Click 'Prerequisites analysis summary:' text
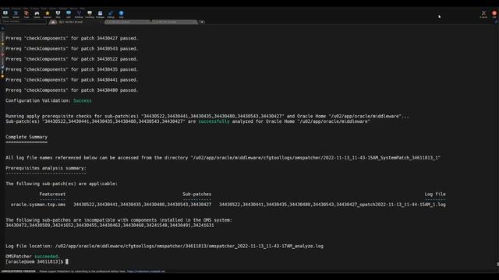The image size is (499, 280). (46, 168)
